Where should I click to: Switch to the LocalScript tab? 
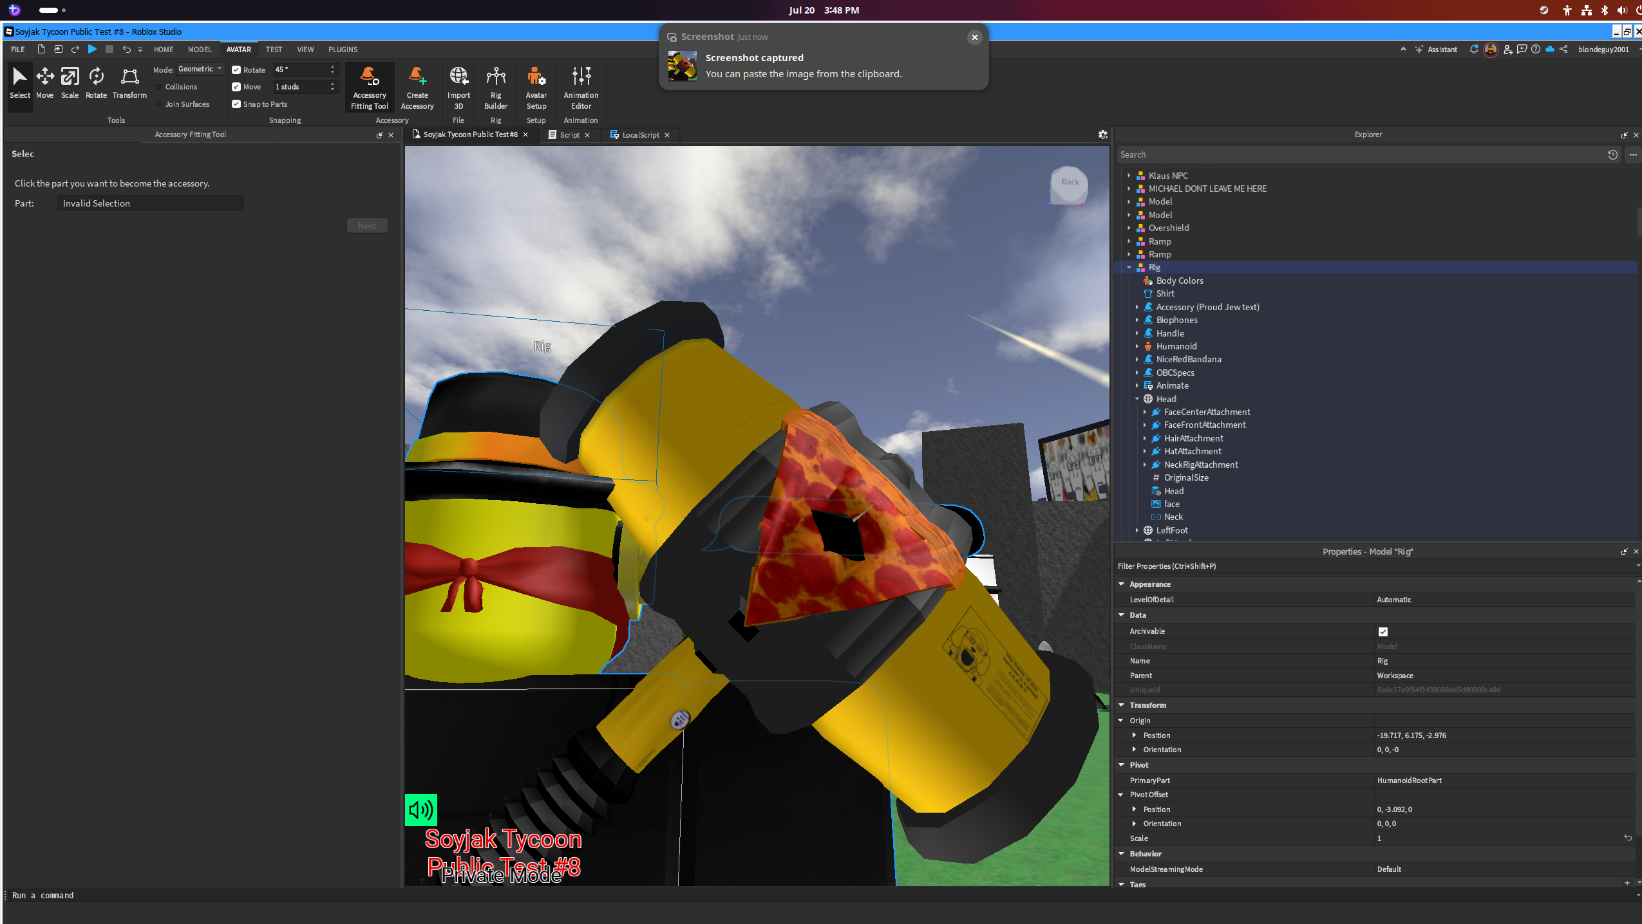[640, 135]
